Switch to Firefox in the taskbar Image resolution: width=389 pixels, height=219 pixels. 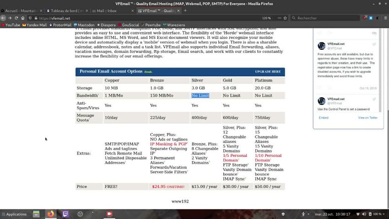tap(51, 214)
